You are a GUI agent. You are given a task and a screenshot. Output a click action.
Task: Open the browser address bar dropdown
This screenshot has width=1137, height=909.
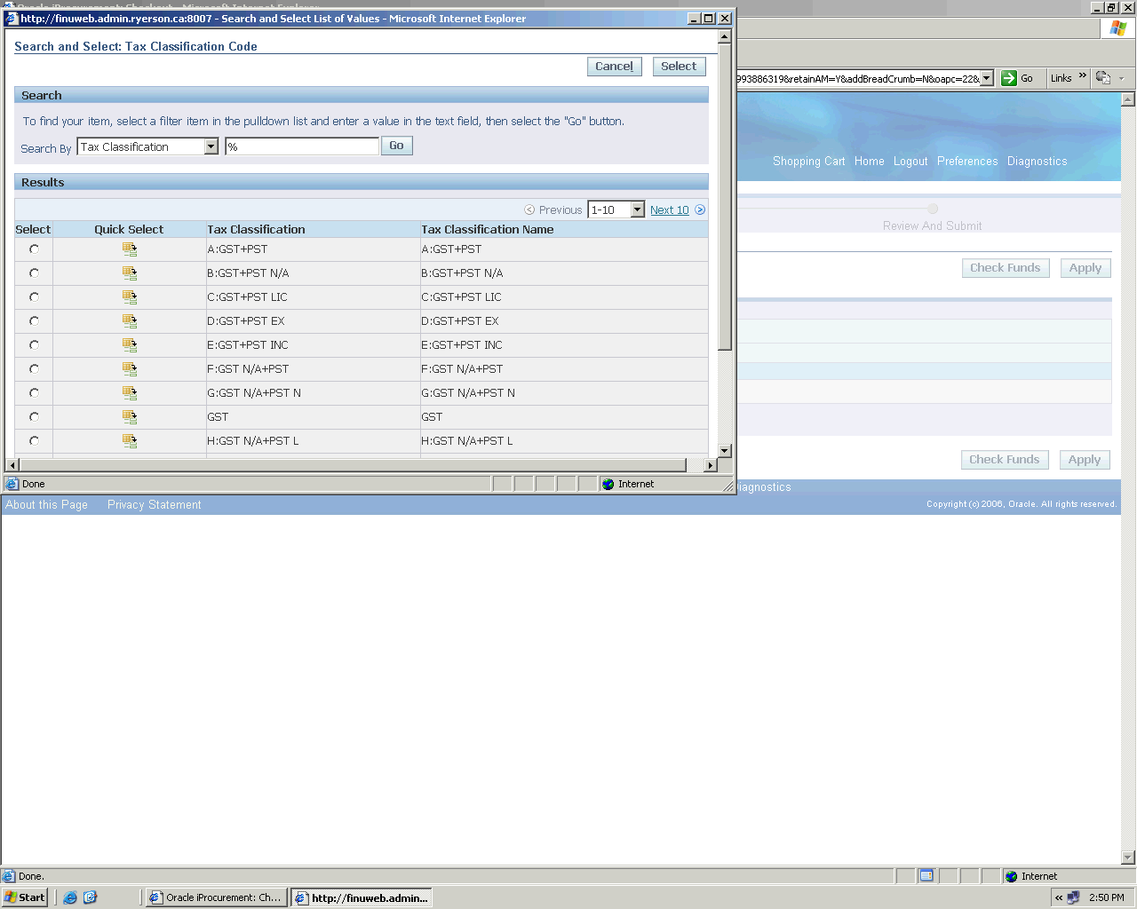coord(986,78)
